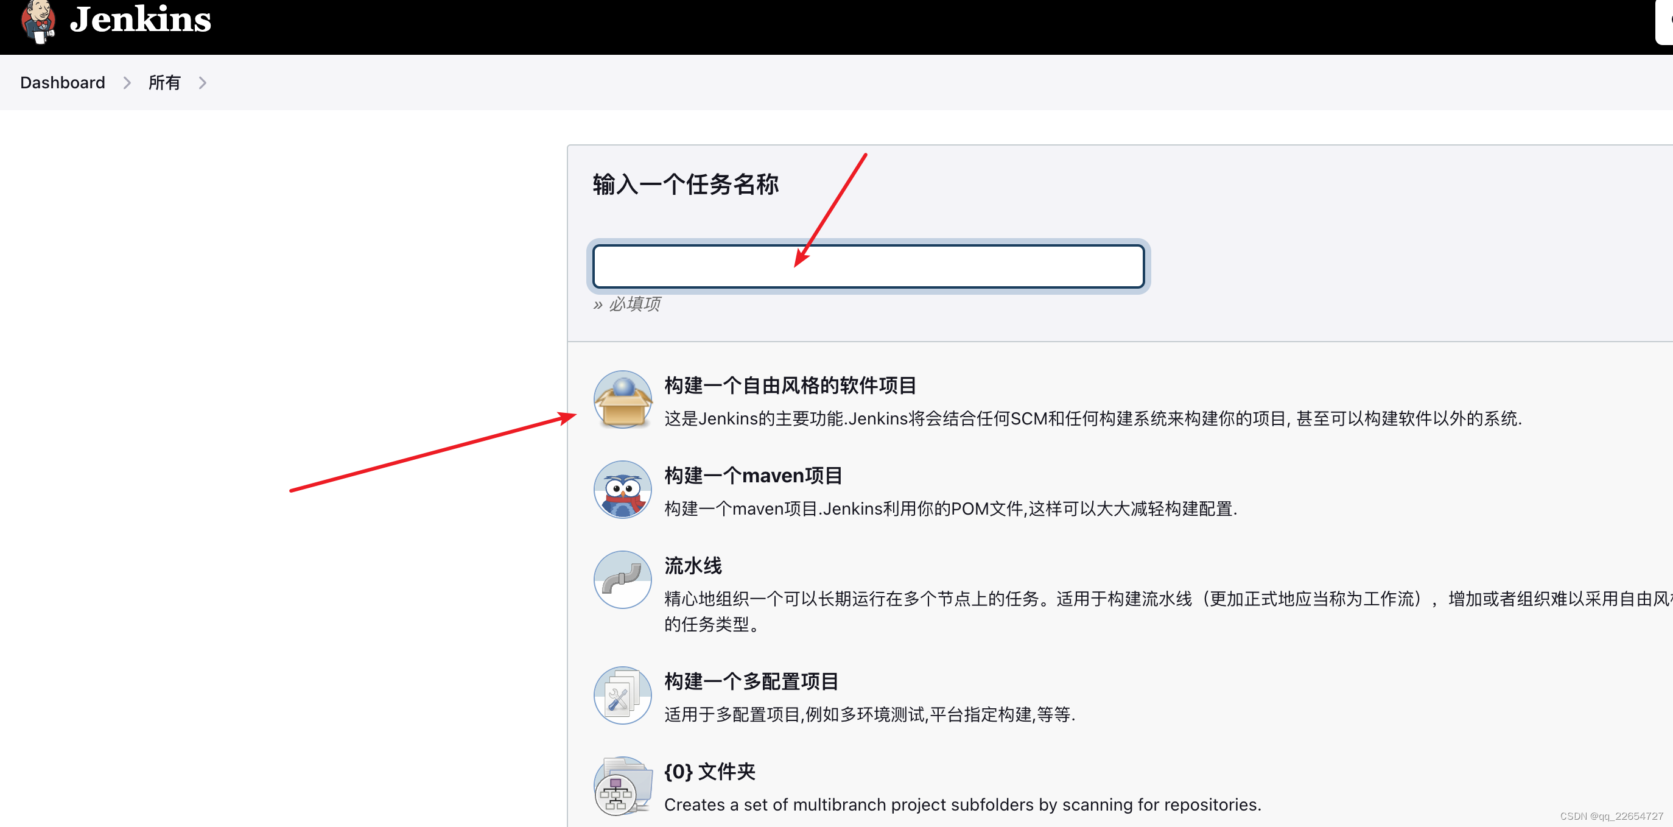Image resolution: width=1673 pixels, height=827 pixels.
Task: Click the multibranch subfolders description text
Action: pos(962,804)
